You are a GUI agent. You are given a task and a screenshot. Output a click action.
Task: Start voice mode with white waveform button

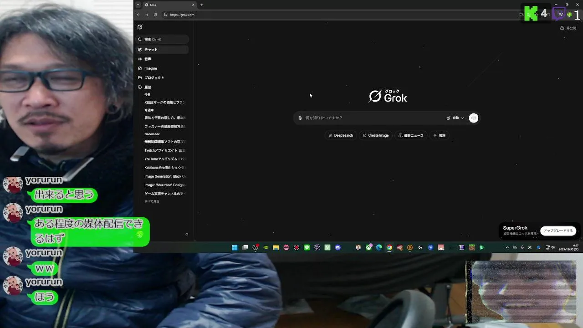tap(474, 118)
